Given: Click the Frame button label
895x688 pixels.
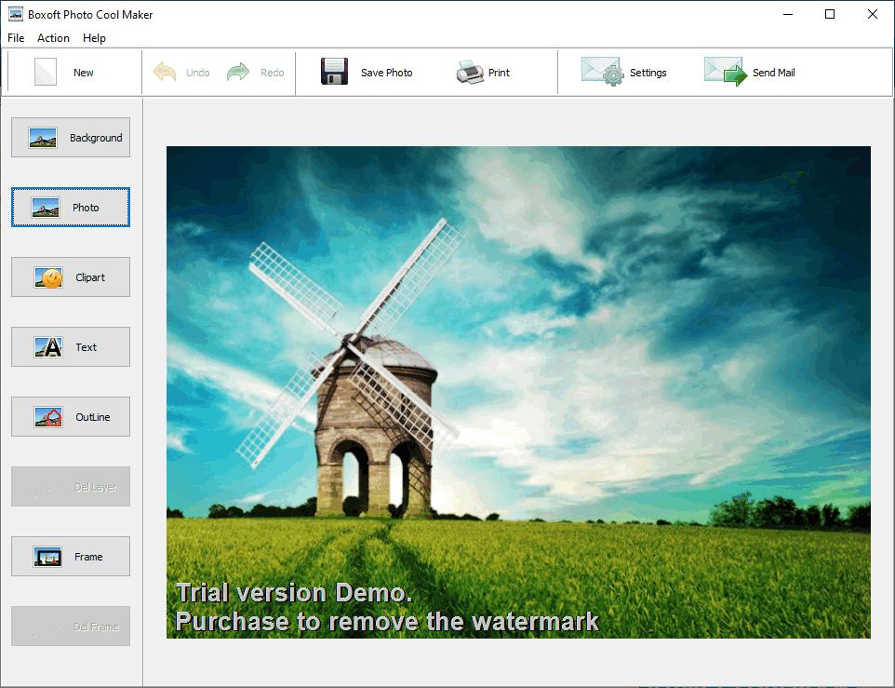Looking at the screenshot, I should [88, 557].
